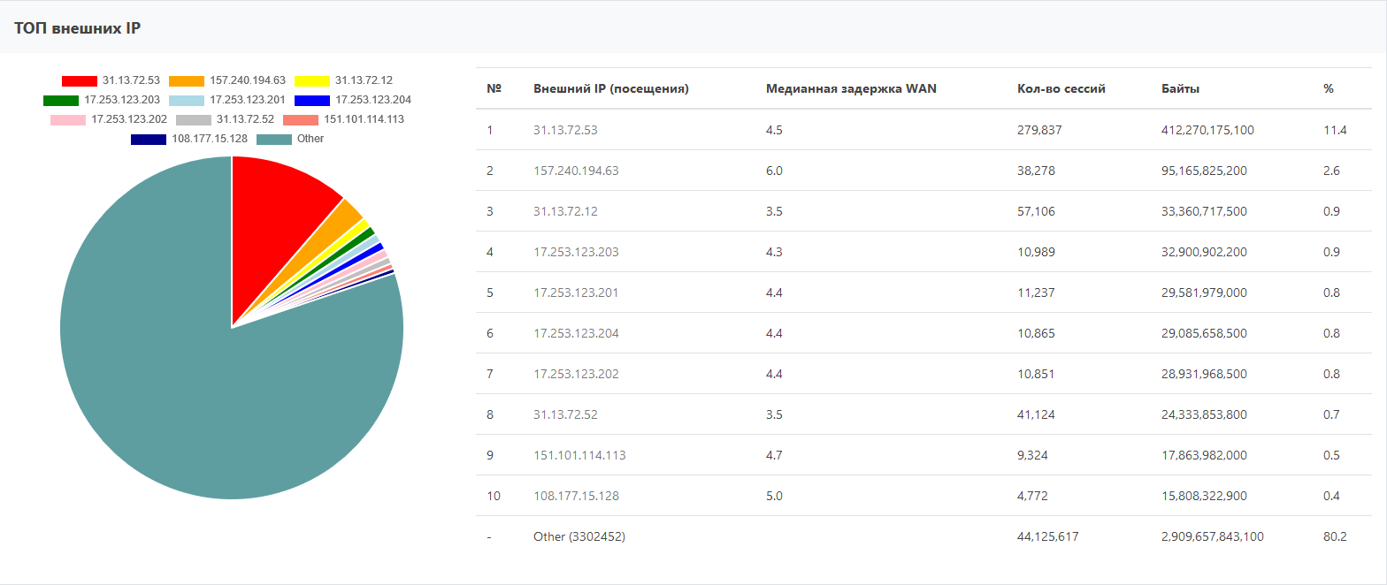Click the Внешний IP (посещения) column header
This screenshot has width=1387, height=585.
click(611, 88)
